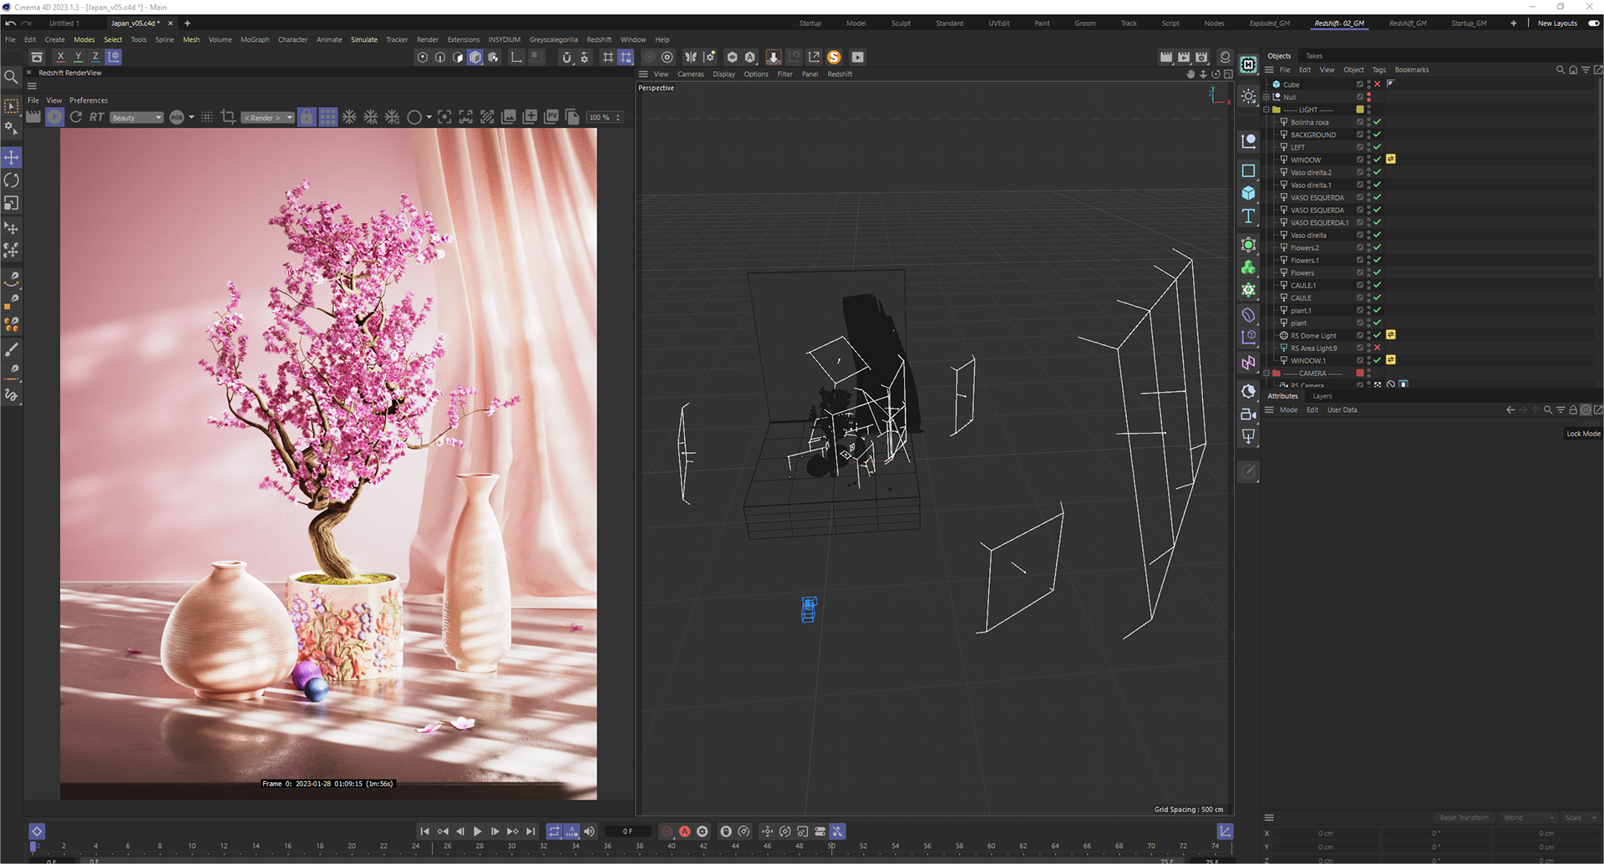Click the Reset Transform button

1464,818
